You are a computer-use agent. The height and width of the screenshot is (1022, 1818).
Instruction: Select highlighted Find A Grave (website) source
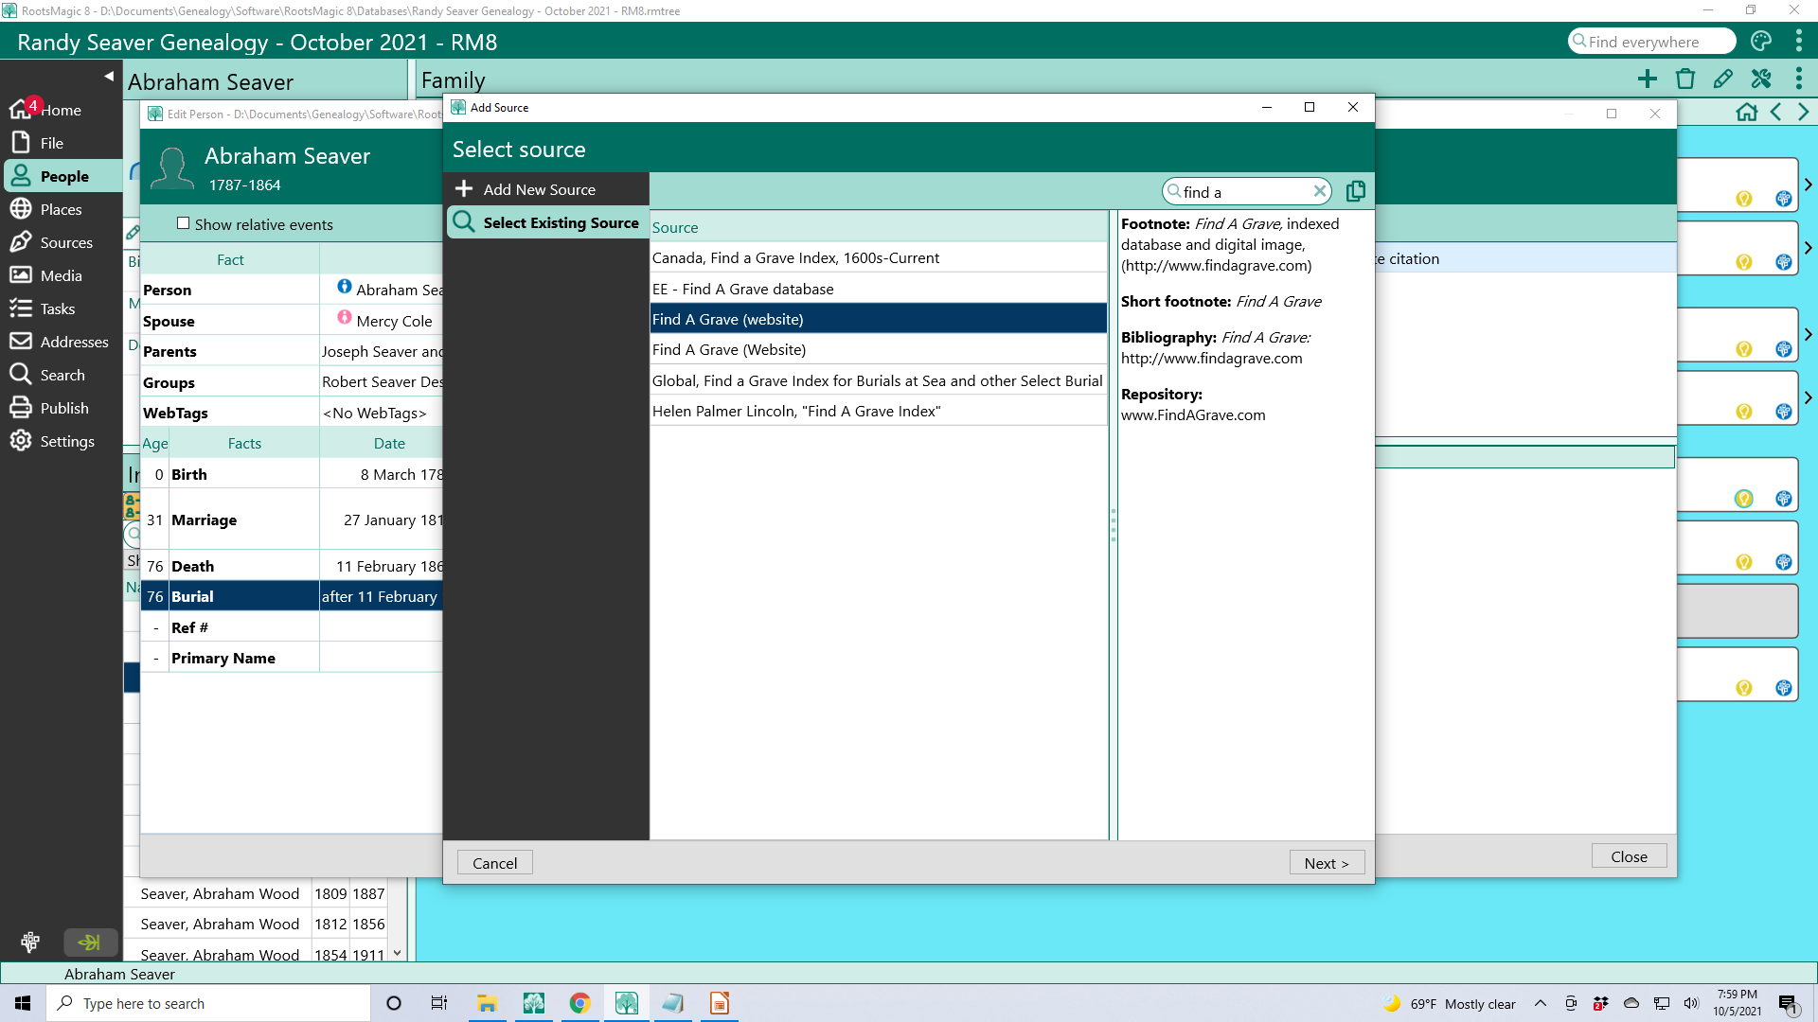pos(878,319)
